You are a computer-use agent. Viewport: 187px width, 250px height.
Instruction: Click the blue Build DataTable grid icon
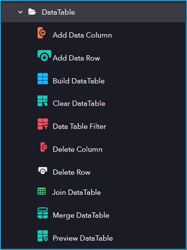point(43,78)
